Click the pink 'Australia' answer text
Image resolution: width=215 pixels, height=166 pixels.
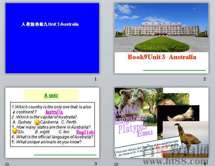54,112
